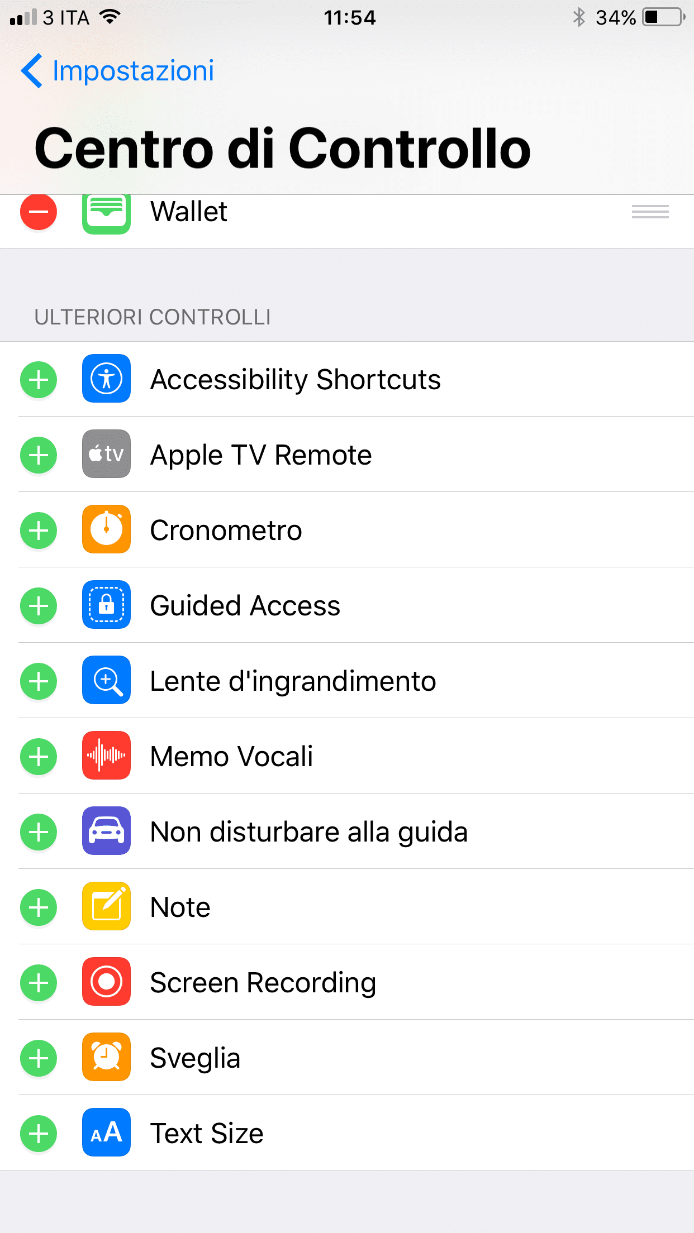Tap the Non disturbare alla guida car icon

click(x=106, y=831)
